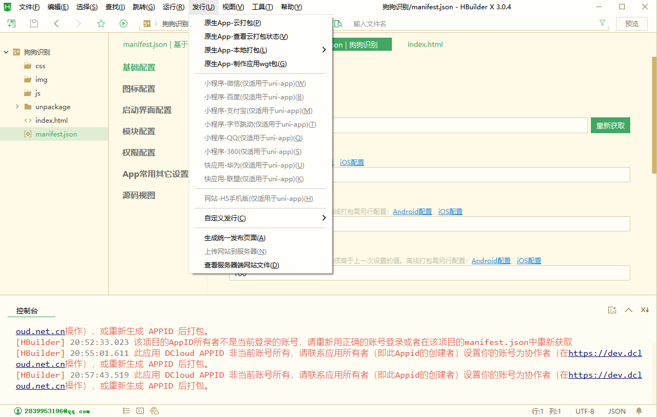
Task: Switch to the 控制台 tab
Action: click(27, 311)
